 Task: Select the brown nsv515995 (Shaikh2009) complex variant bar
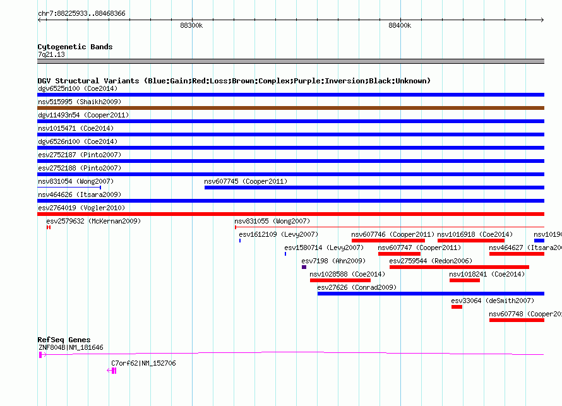[x=290, y=108]
